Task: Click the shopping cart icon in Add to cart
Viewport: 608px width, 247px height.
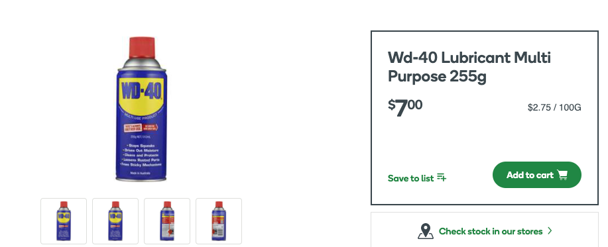Action: pos(563,175)
